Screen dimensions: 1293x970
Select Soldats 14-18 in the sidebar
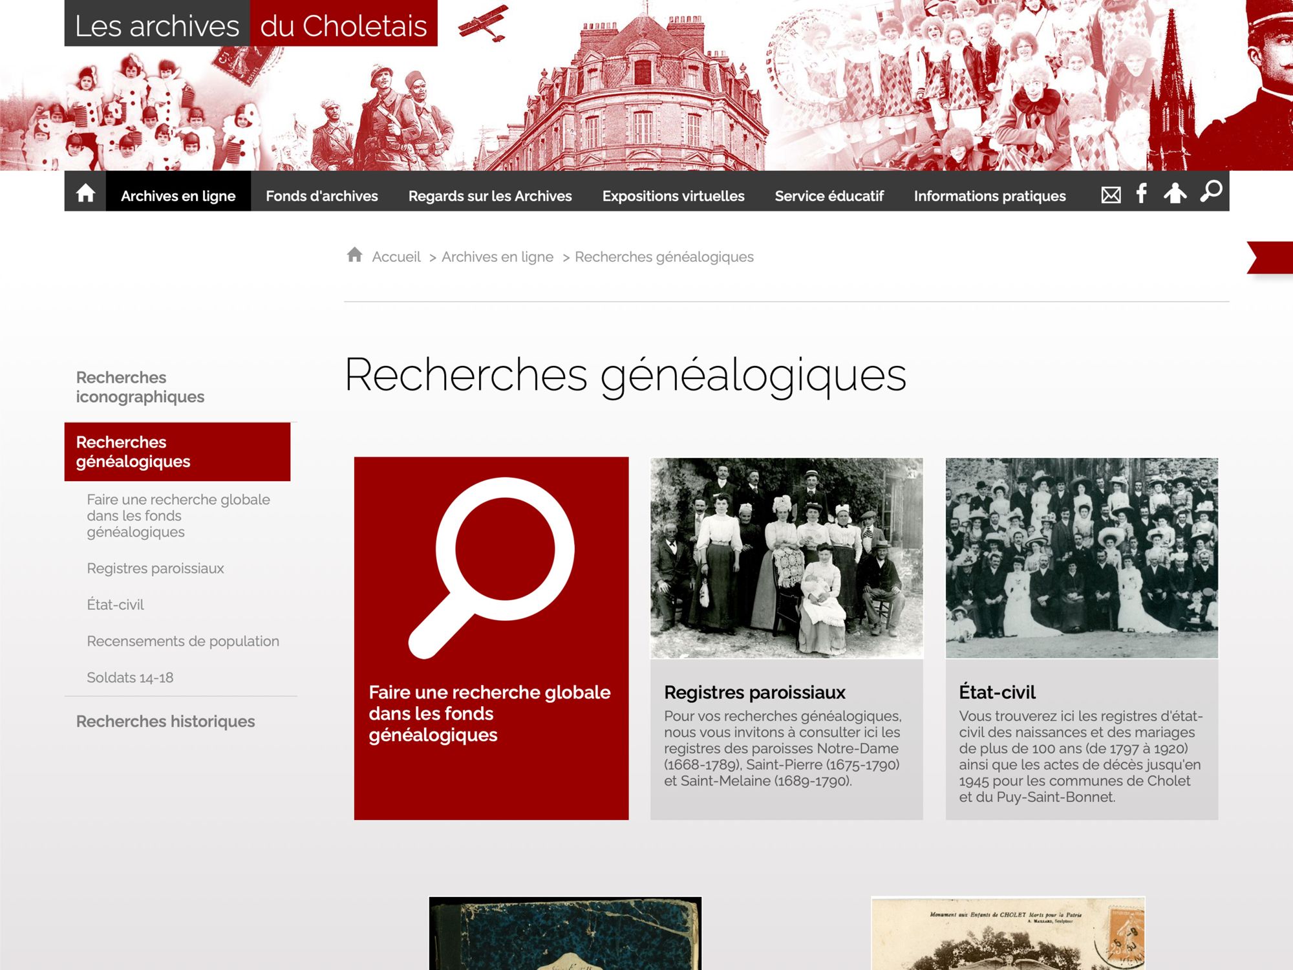[x=130, y=677]
